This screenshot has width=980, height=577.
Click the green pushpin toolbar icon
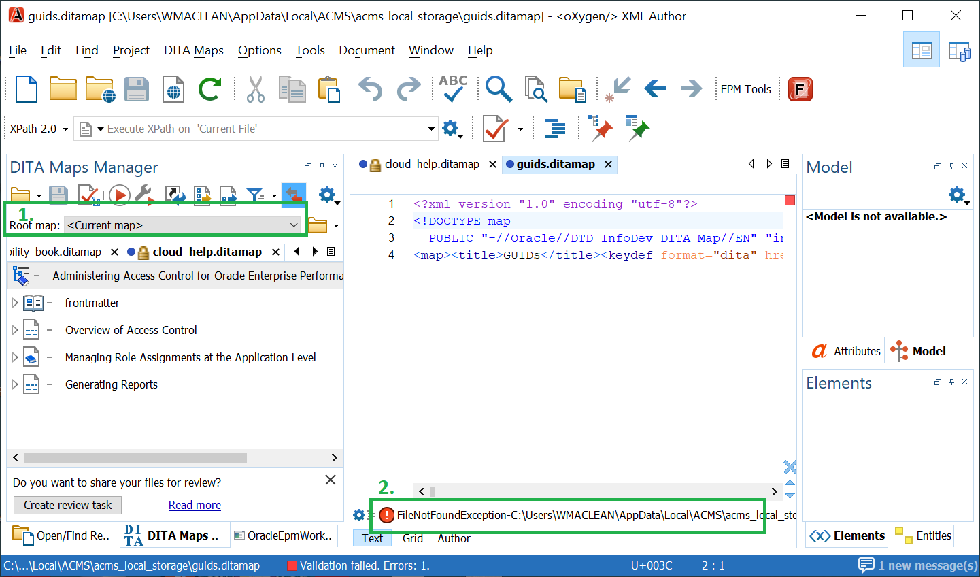point(637,128)
